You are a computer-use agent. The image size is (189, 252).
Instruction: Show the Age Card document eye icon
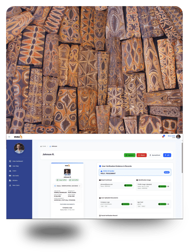tap(168, 204)
